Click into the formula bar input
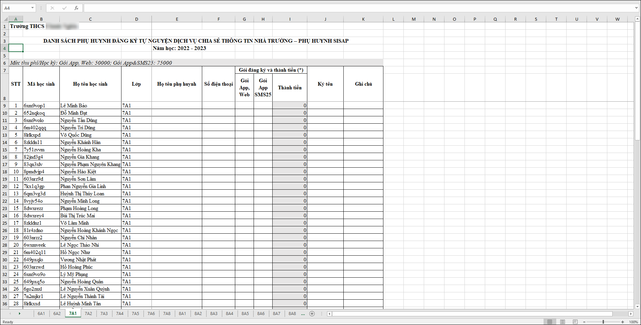The height and width of the screenshot is (325, 641). [359, 8]
